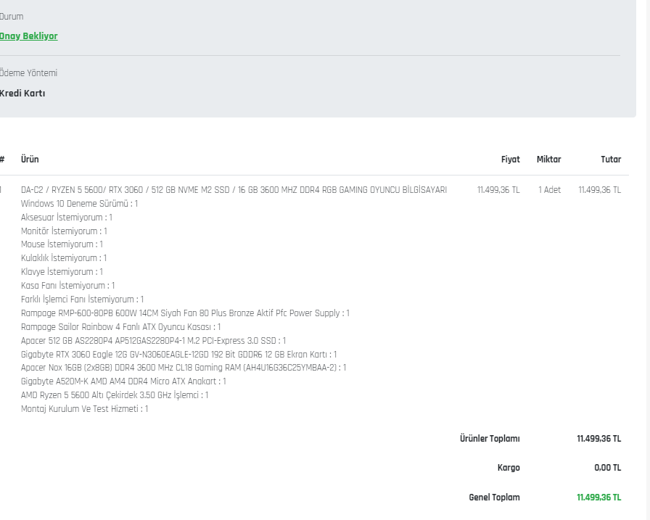Click the '1 Adet' quantity value
The image size is (650, 520).
(549, 190)
